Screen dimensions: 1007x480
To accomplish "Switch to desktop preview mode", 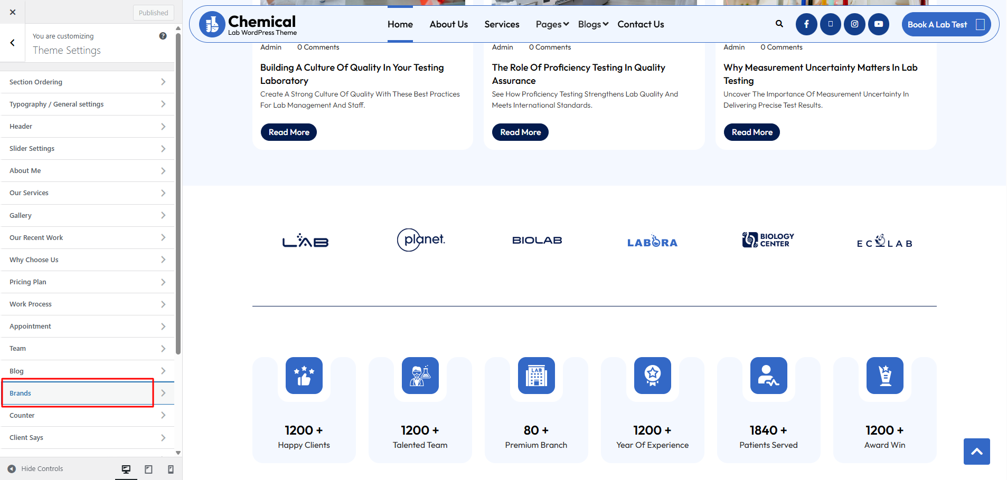I will click(126, 469).
